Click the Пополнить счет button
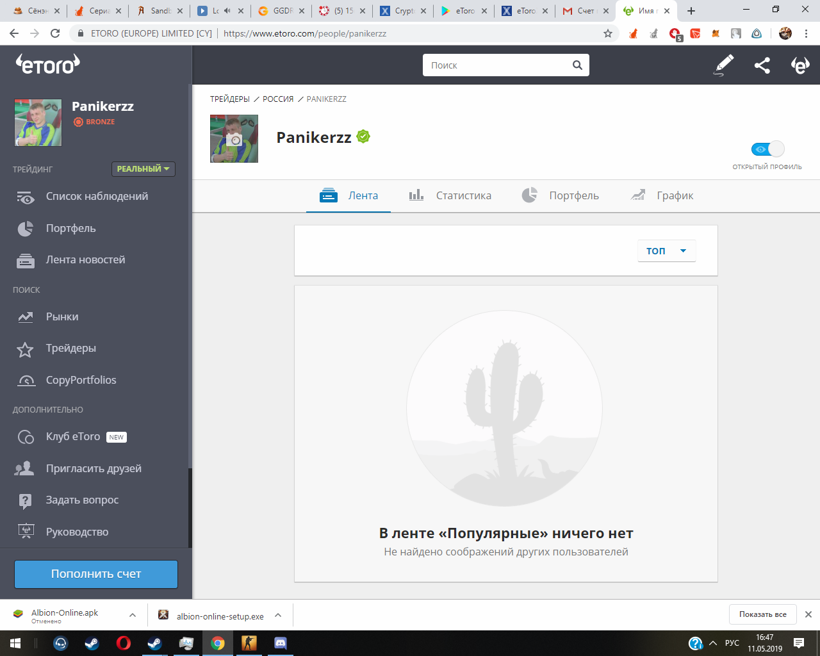This screenshot has height=656, width=820. pyautogui.click(x=96, y=574)
